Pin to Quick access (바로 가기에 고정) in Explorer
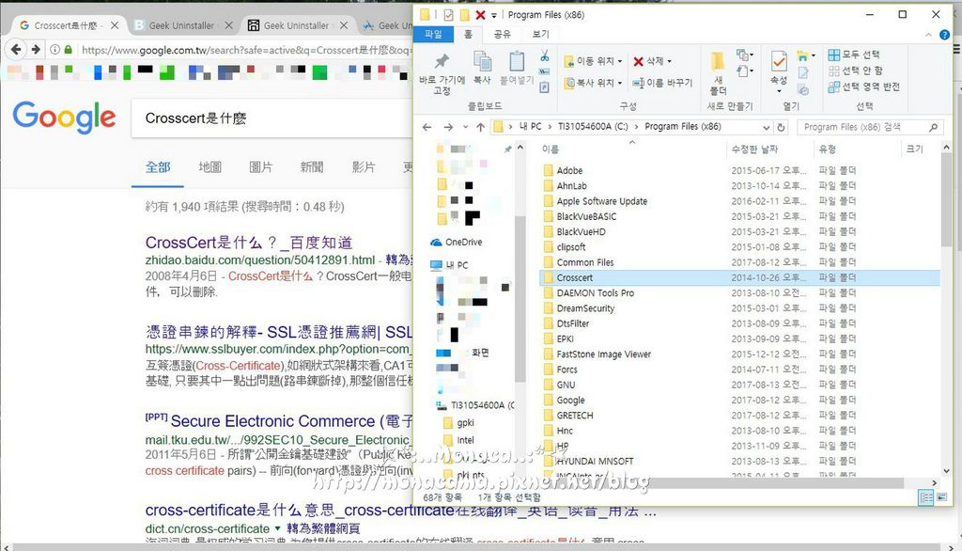Viewport: 962px width, 551px height. 442,72
